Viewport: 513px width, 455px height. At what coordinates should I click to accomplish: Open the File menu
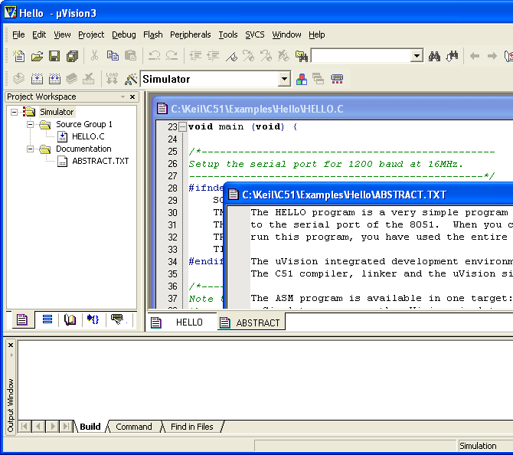tap(18, 34)
